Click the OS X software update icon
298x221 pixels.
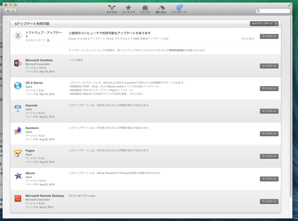point(18,35)
